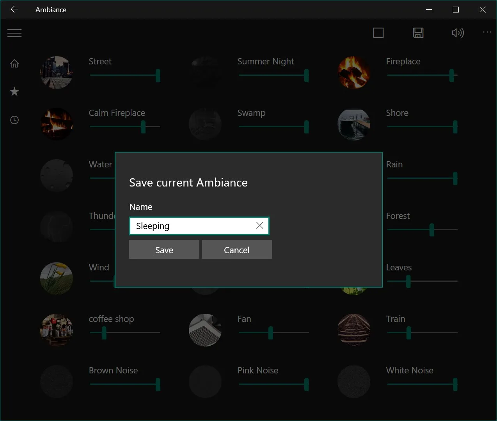The width and height of the screenshot is (497, 421).
Task: Adjust the Rain volume slider
Action: pyautogui.click(x=422, y=178)
